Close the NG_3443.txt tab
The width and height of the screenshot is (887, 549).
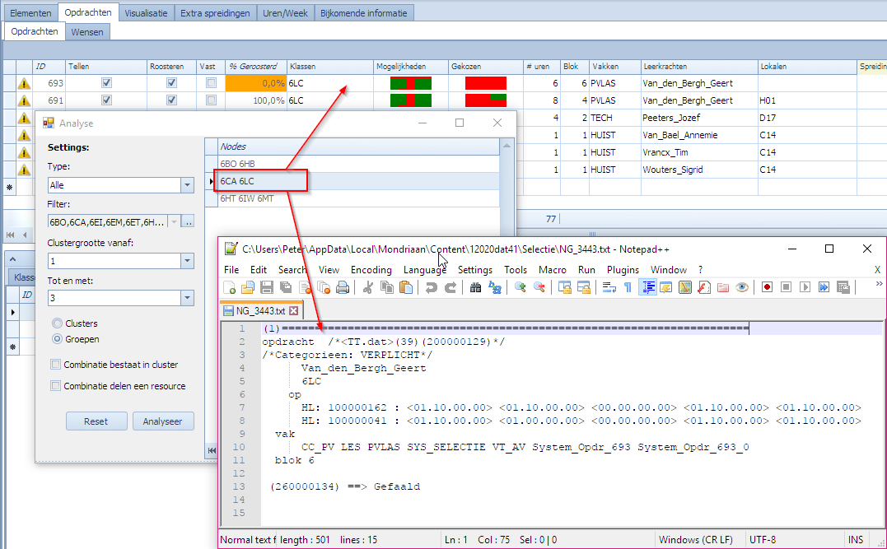click(293, 311)
